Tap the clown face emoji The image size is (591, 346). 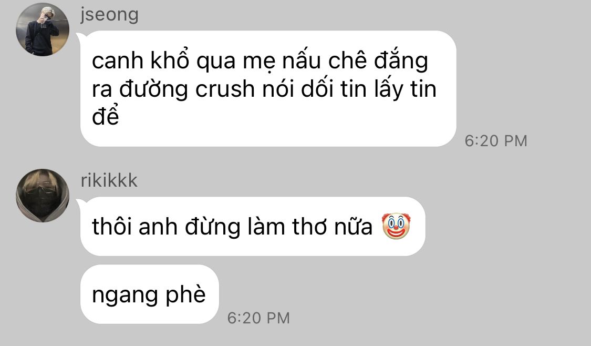(396, 226)
